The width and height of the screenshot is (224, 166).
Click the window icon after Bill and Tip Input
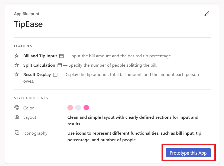(61, 56)
